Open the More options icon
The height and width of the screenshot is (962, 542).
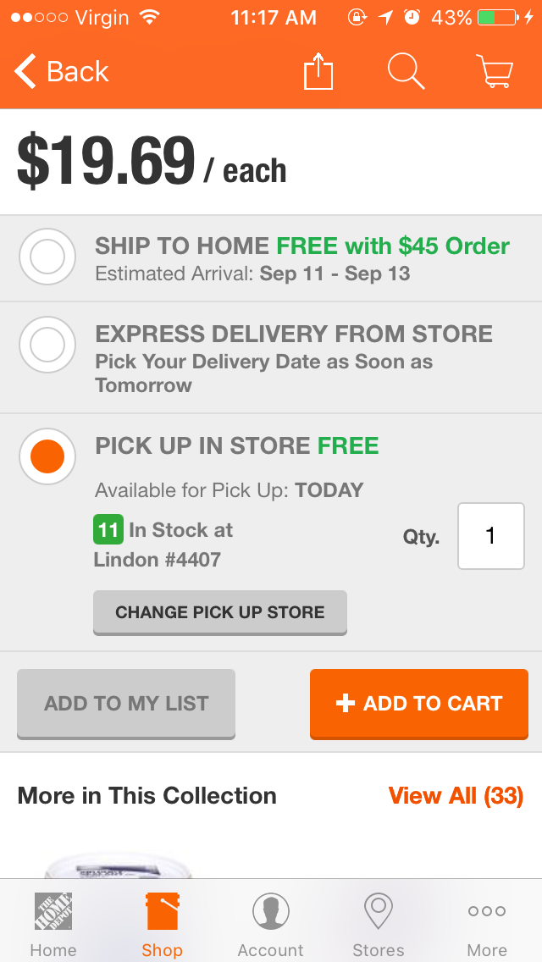coord(486,915)
